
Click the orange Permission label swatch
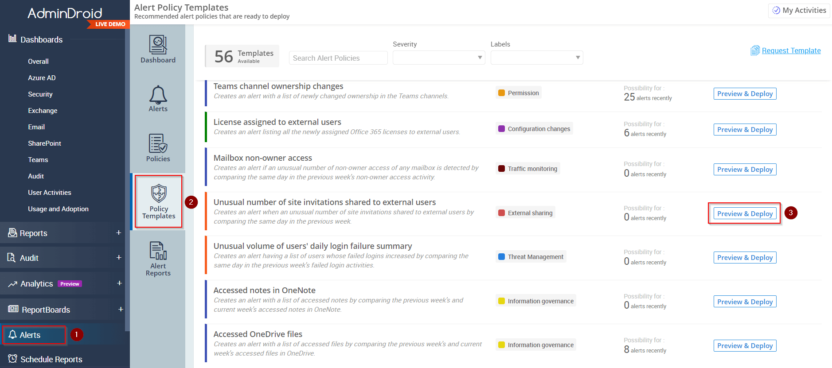[502, 93]
